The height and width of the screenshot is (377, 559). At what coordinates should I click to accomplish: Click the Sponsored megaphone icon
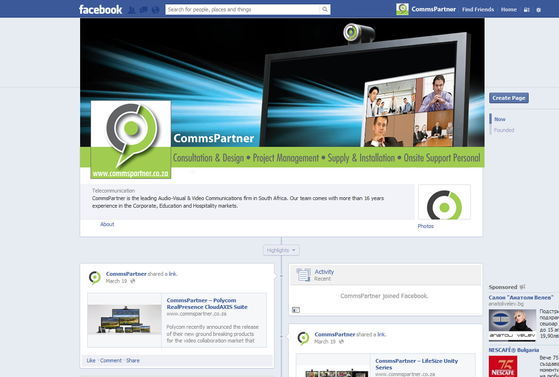522,287
